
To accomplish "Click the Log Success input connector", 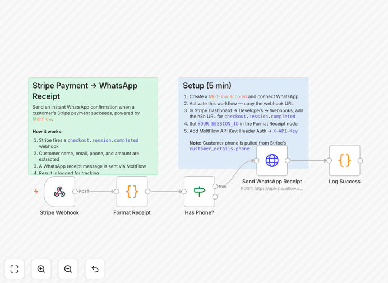I will (329, 160).
